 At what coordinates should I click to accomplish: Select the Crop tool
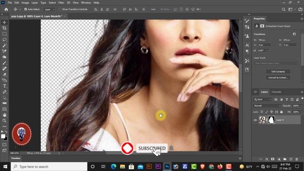(x=4, y=28)
